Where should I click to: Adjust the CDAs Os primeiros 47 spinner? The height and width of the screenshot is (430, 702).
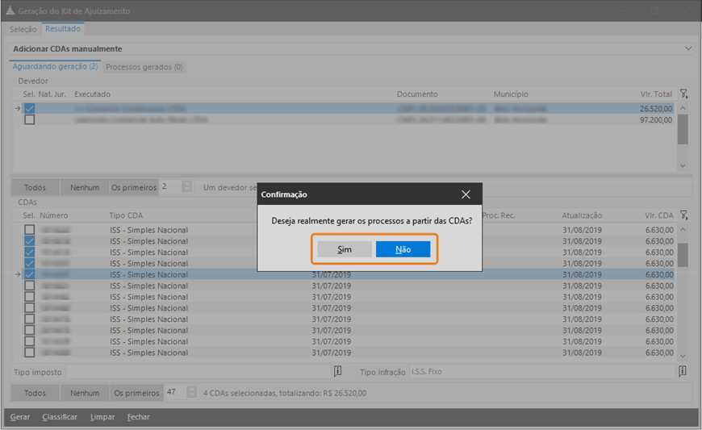[x=191, y=393]
